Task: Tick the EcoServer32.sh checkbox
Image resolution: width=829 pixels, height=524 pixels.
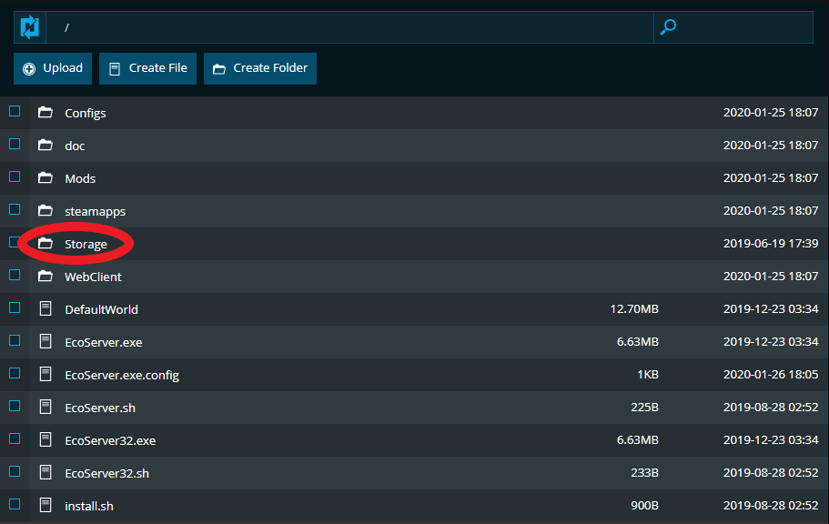Action: (x=15, y=471)
